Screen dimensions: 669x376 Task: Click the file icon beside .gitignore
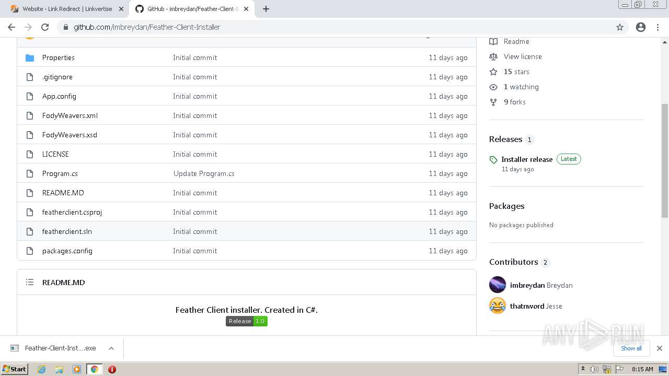[x=30, y=77]
